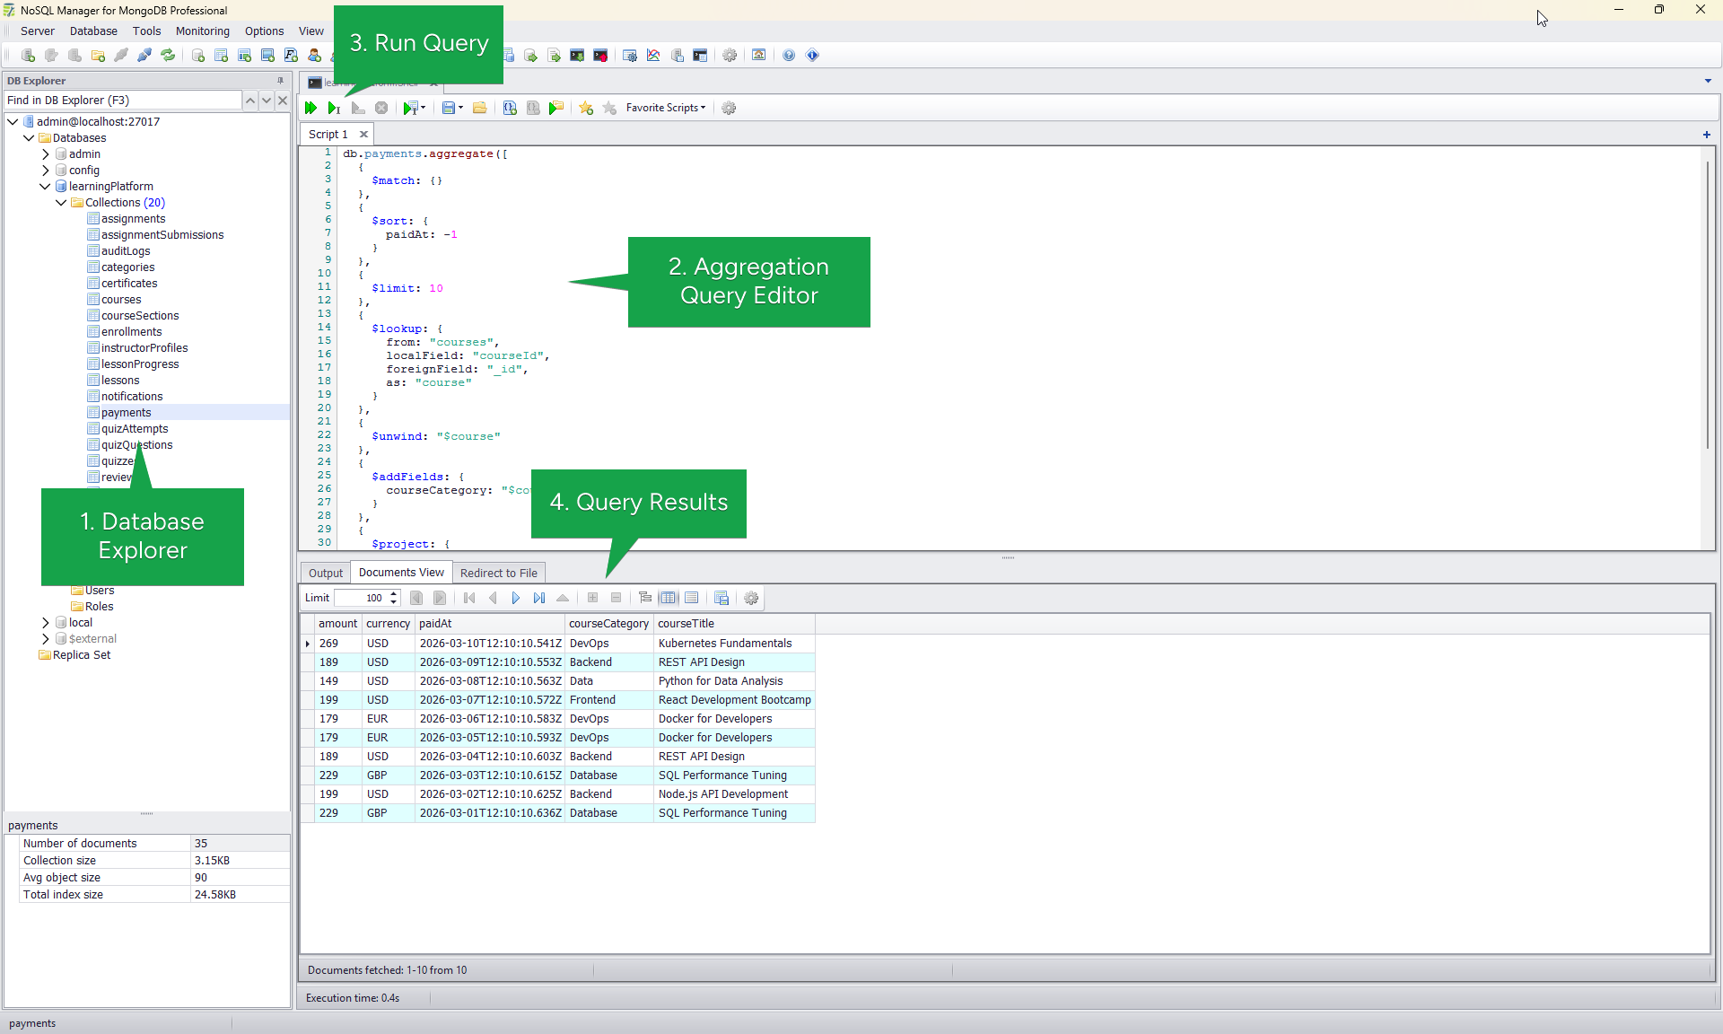This screenshot has width=1723, height=1034.
Task: Click the script editor settings gear icon
Action: pyautogui.click(x=729, y=108)
